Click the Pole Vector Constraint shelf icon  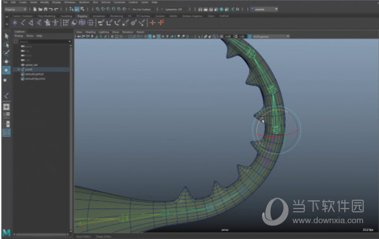point(142,23)
